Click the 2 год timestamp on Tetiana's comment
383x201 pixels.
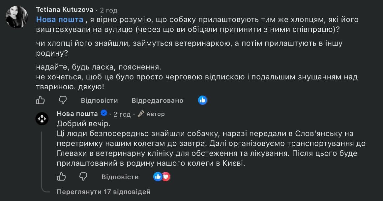click(x=109, y=10)
